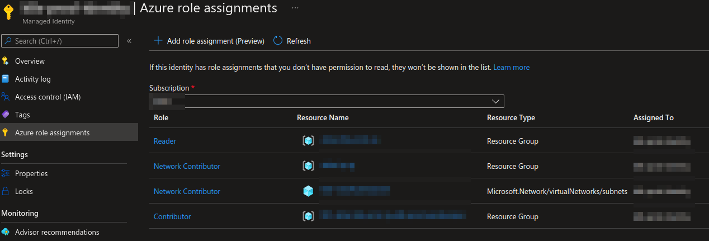
Task: Click the subnet cube icon in the Microsoft.Network row
Action: (x=308, y=191)
